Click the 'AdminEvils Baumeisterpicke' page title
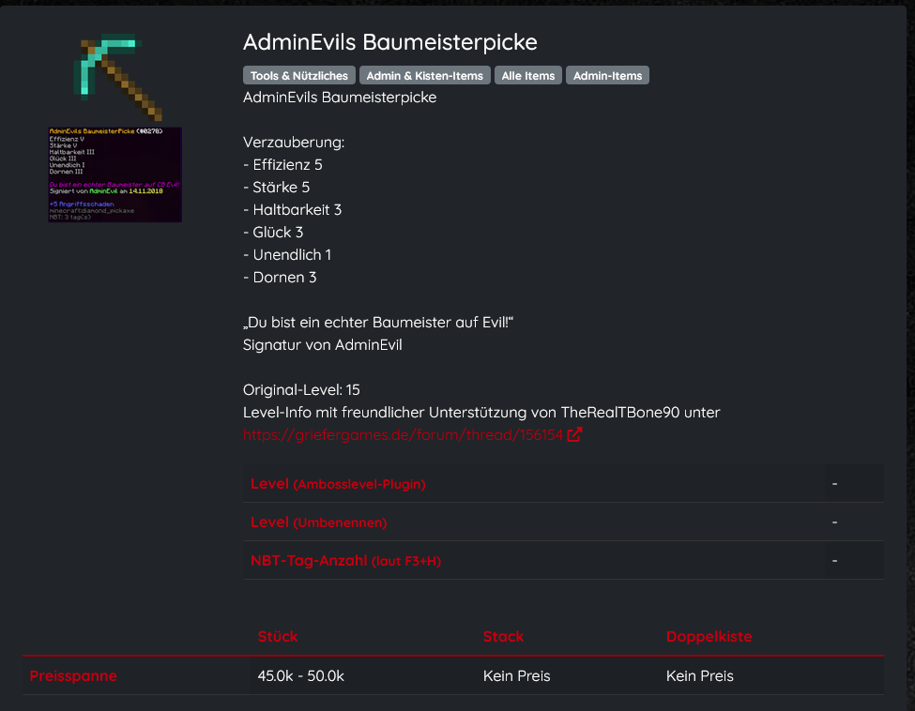This screenshot has height=711, width=915. pyautogui.click(x=389, y=42)
